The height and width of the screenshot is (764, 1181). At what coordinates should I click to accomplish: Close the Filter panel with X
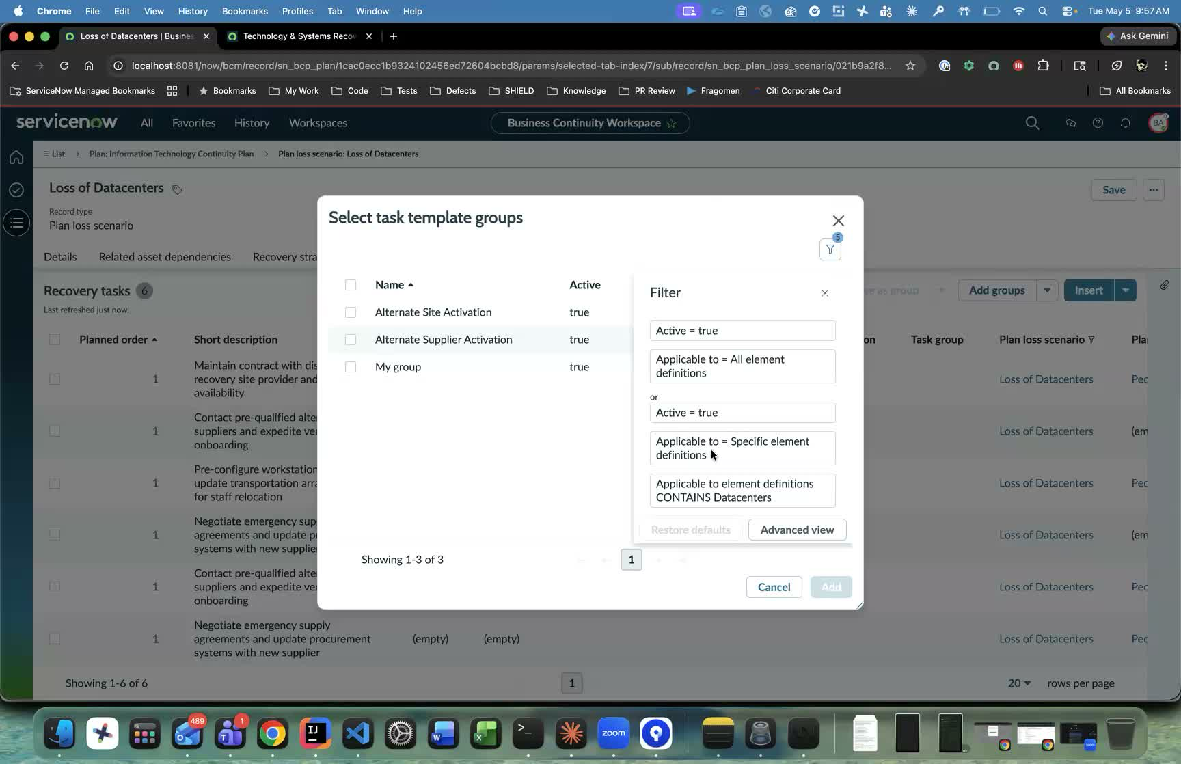click(825, 293)
